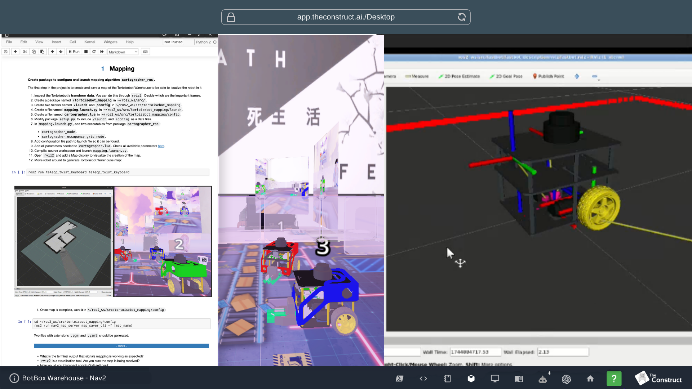The width and height of the screenshot is (692, 389).
Task: Open the Edit menu in the notebook
Action: pos(24,42)
